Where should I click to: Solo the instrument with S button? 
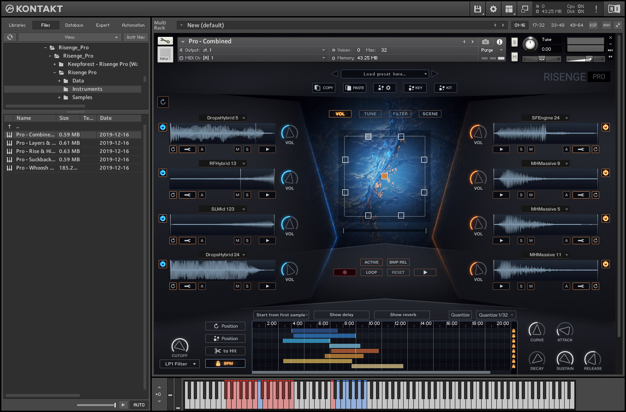point(515,42)
